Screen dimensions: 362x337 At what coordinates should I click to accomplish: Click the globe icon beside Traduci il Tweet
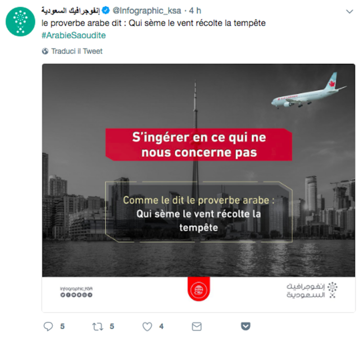(x=45, y=51)
